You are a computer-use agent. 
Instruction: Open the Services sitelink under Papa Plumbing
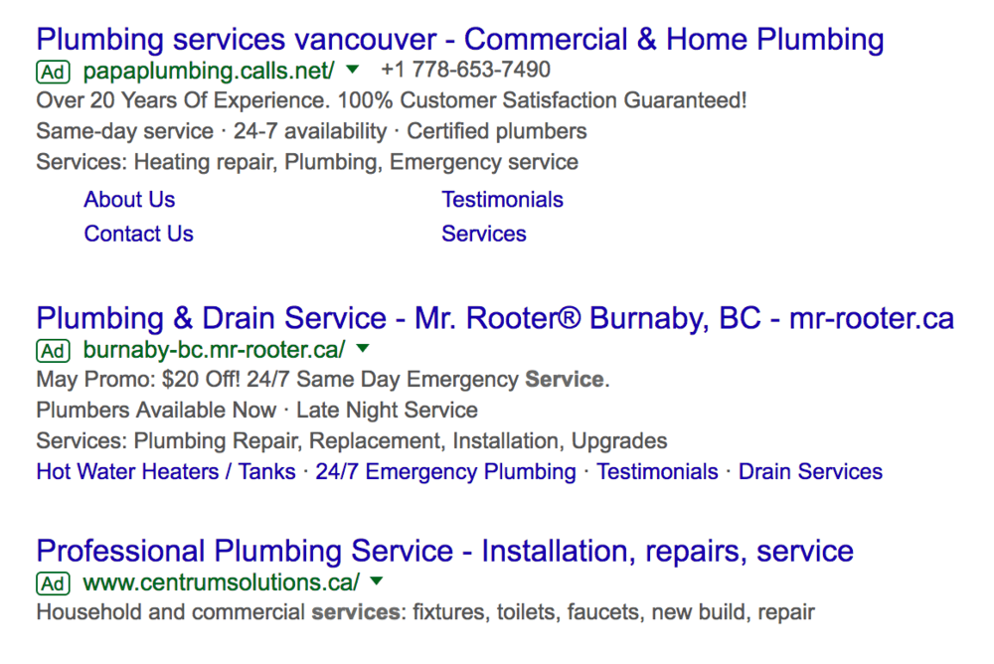(484, 234)
